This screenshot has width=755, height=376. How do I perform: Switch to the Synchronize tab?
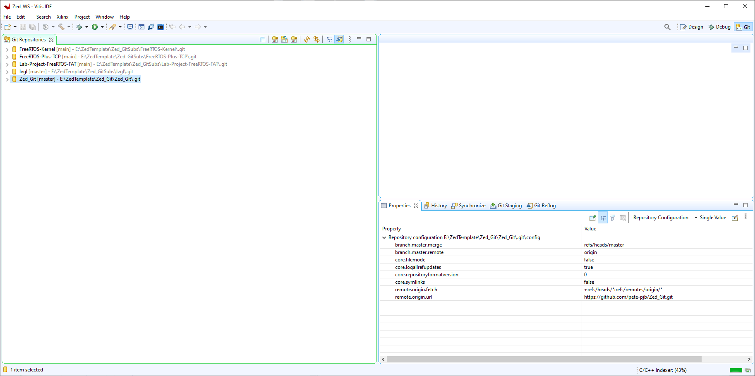[x=468, y=206]
